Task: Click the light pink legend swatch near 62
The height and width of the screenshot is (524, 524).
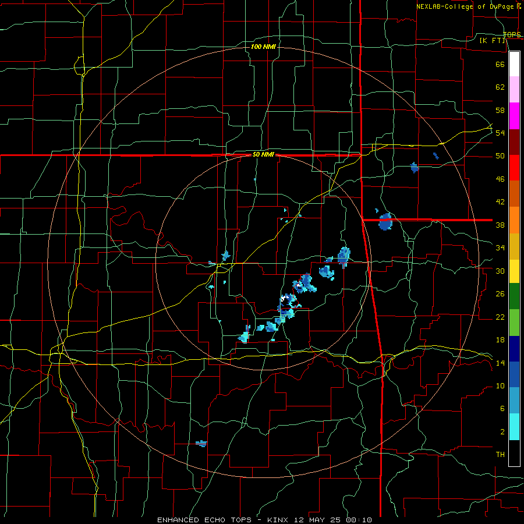Action: pyautogui.click(x=514, y=89)
